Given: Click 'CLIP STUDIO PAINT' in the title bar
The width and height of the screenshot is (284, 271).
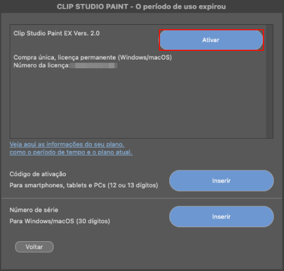Looking at the screenshot, I should coord(93,7).
